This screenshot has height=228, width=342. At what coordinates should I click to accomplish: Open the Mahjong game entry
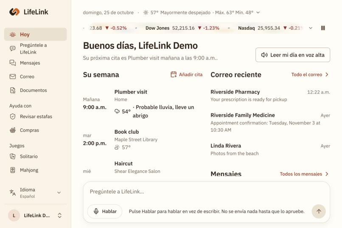tap(35, 170)
